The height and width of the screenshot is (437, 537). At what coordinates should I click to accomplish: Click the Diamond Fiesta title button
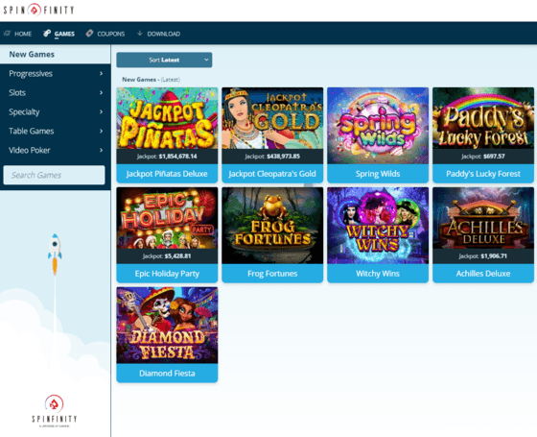167,374
